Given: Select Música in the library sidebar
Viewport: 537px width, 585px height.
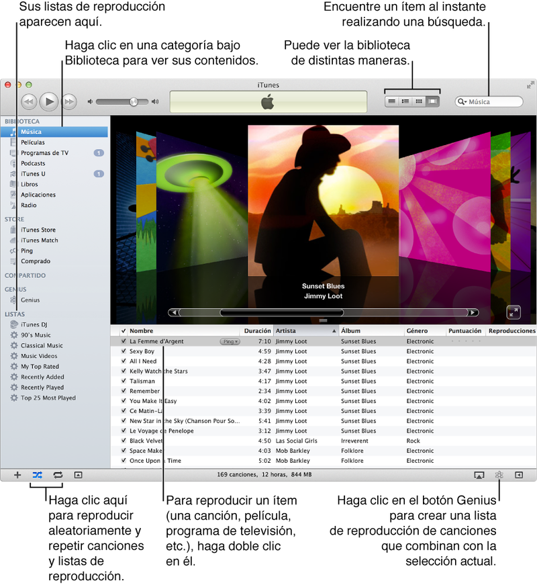Looking at the screenshot, I should (x=54, y=132).
